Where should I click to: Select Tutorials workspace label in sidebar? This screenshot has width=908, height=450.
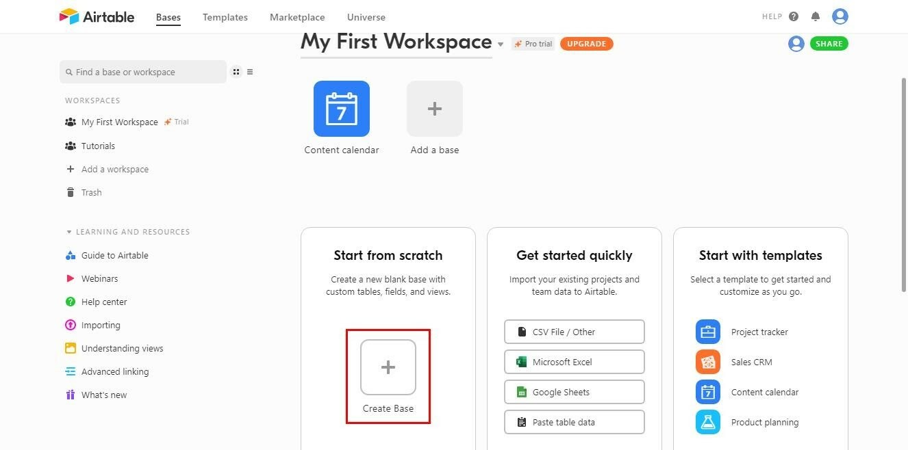[x=98, y=146]
